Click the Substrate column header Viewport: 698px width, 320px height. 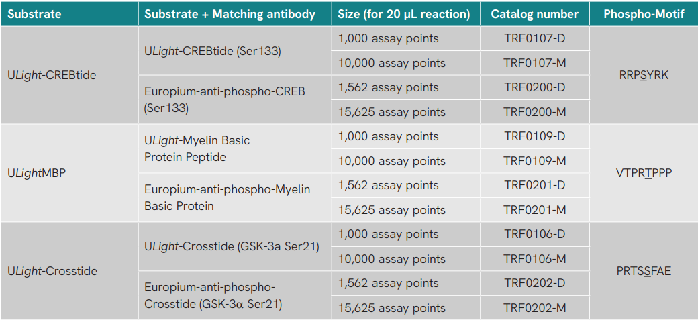[x=35, y=14]
